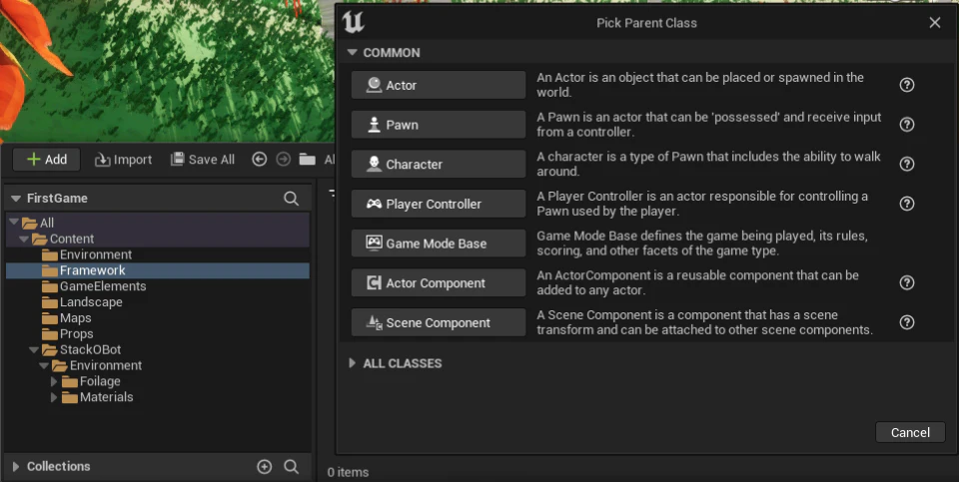
Task: Go forward in Content Browser history
Action: 283,160
